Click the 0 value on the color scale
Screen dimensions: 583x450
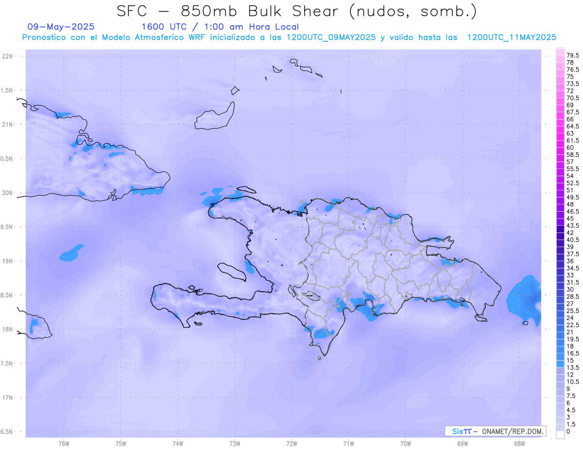(568, 432)
